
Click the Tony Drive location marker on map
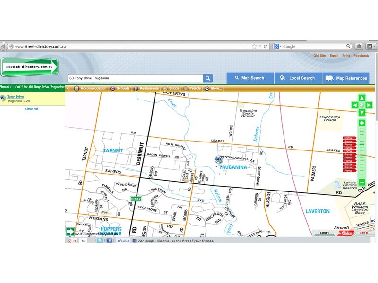coord(218,160)
